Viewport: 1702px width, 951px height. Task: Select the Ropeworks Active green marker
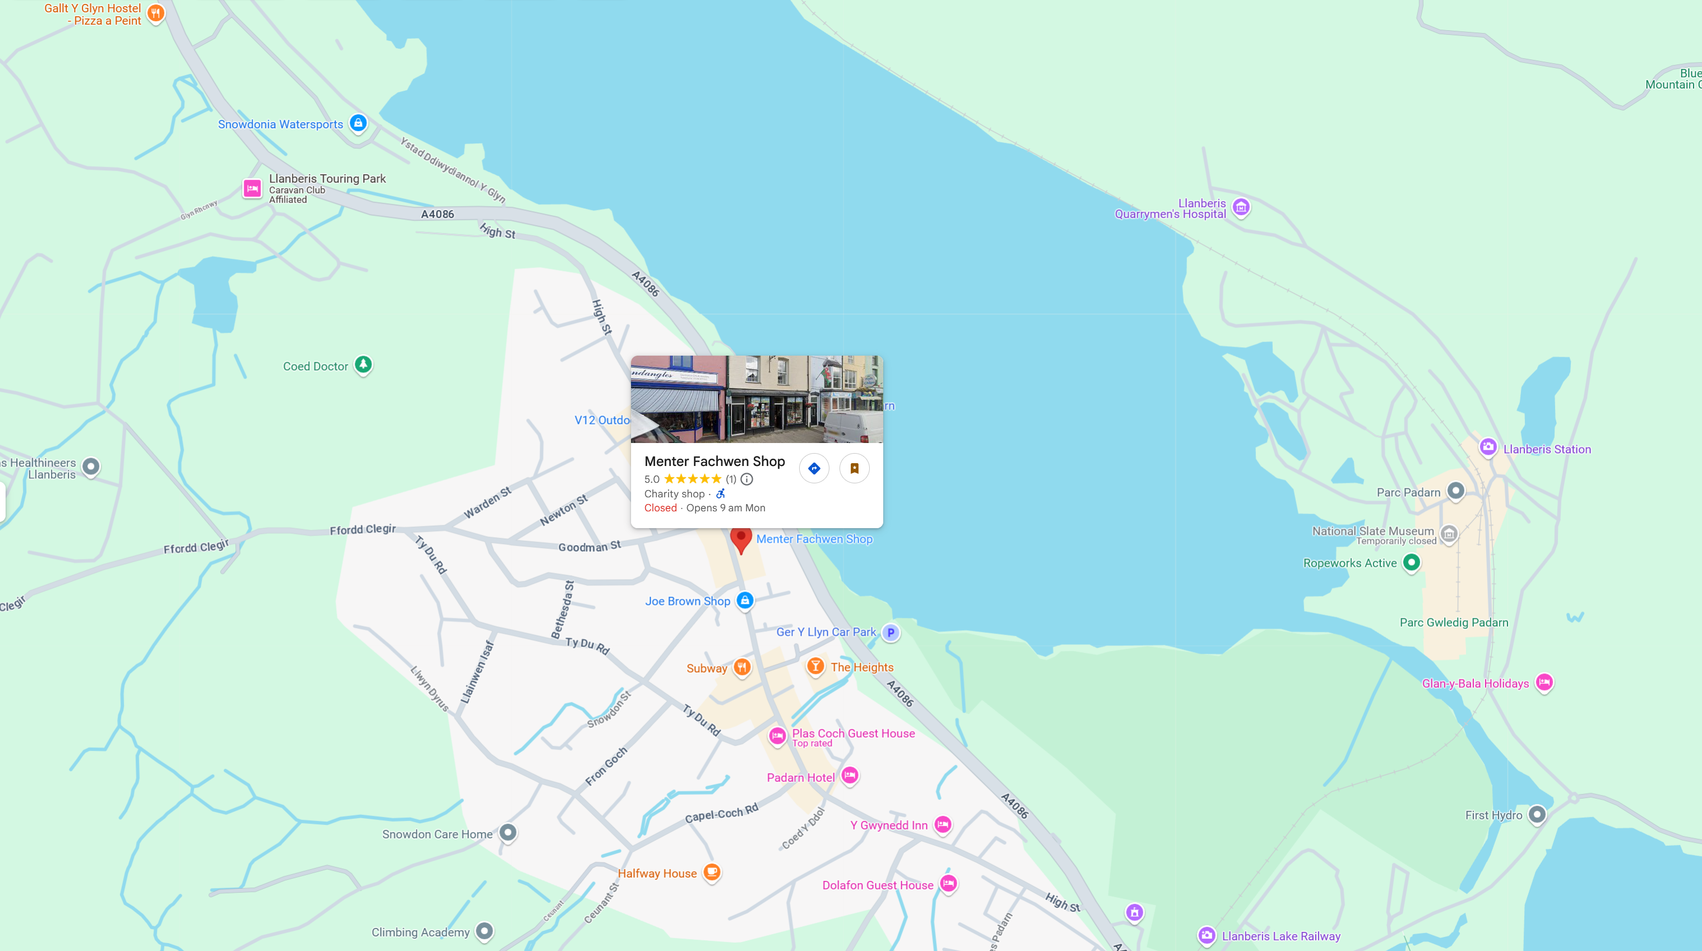coord(1411,562)
